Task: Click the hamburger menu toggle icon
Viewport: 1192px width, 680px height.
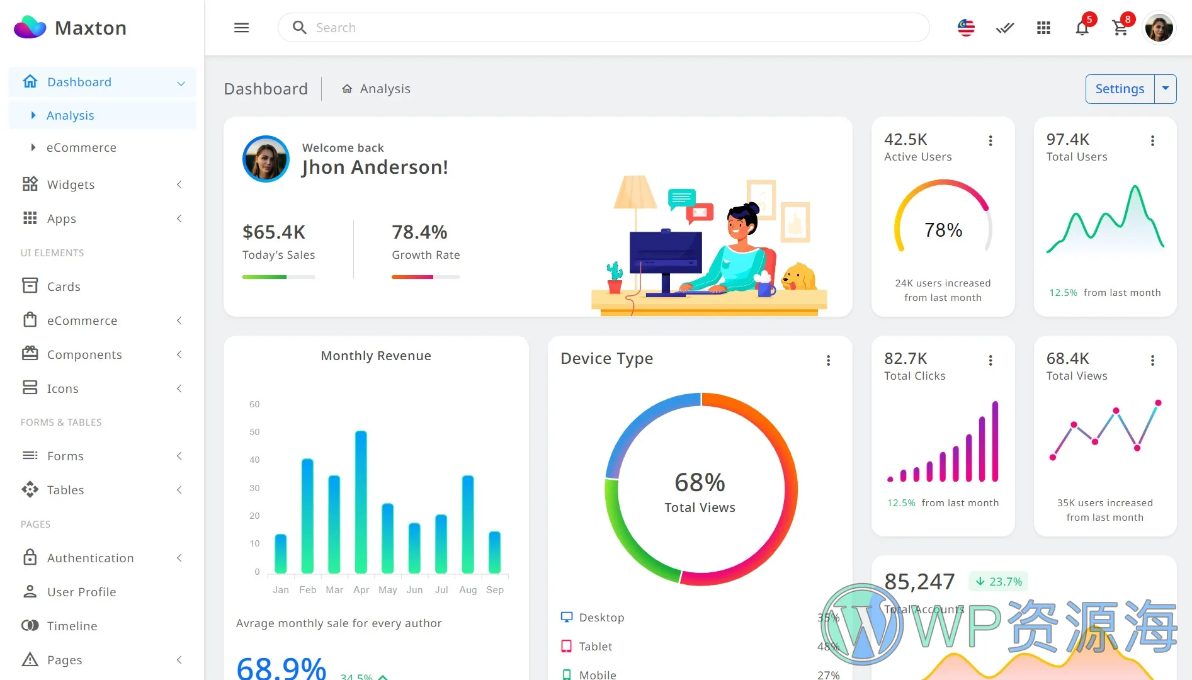Action: pos(242,28)
